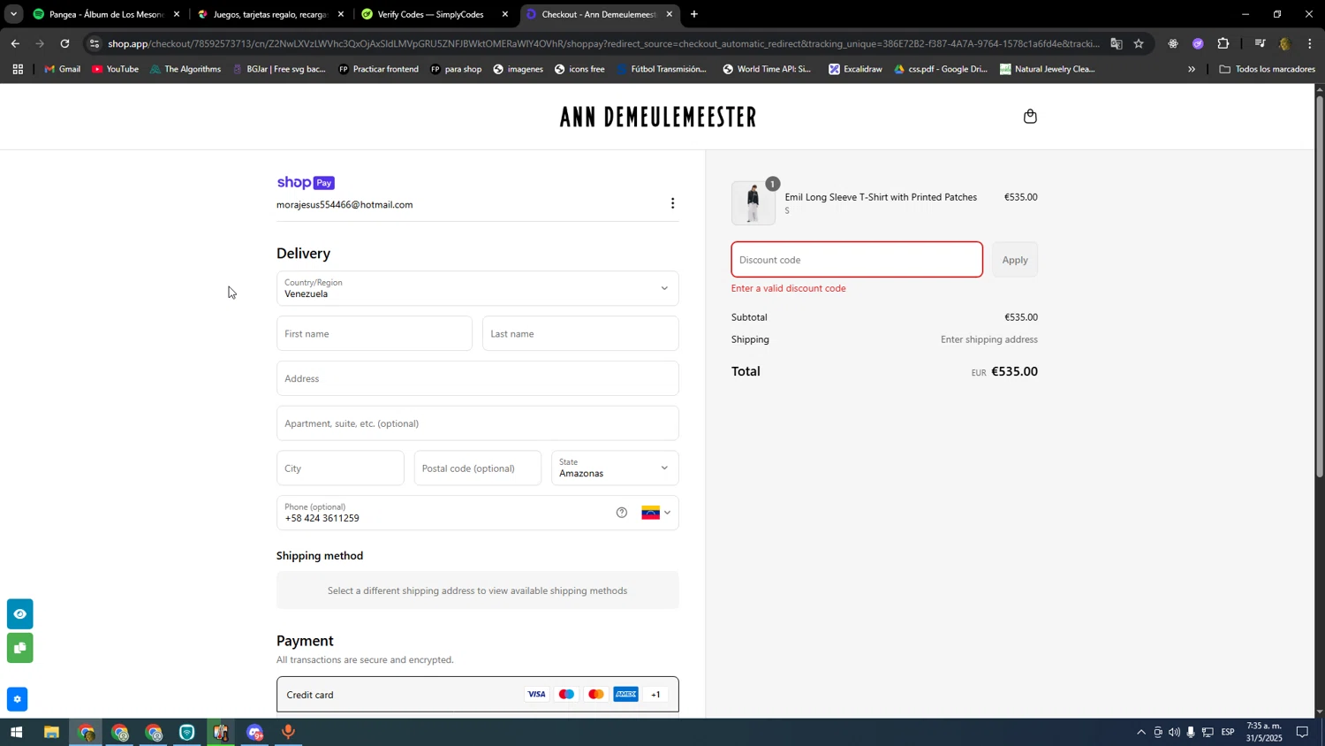This screenshot has height=746, width=1325.
Task: Click the Visa card icon
Action: pos(536,695)
